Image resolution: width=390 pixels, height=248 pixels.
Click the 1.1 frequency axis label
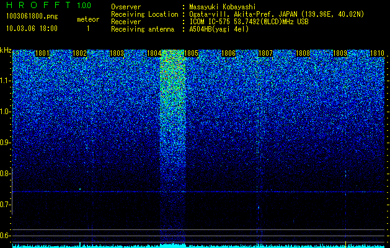5,81
